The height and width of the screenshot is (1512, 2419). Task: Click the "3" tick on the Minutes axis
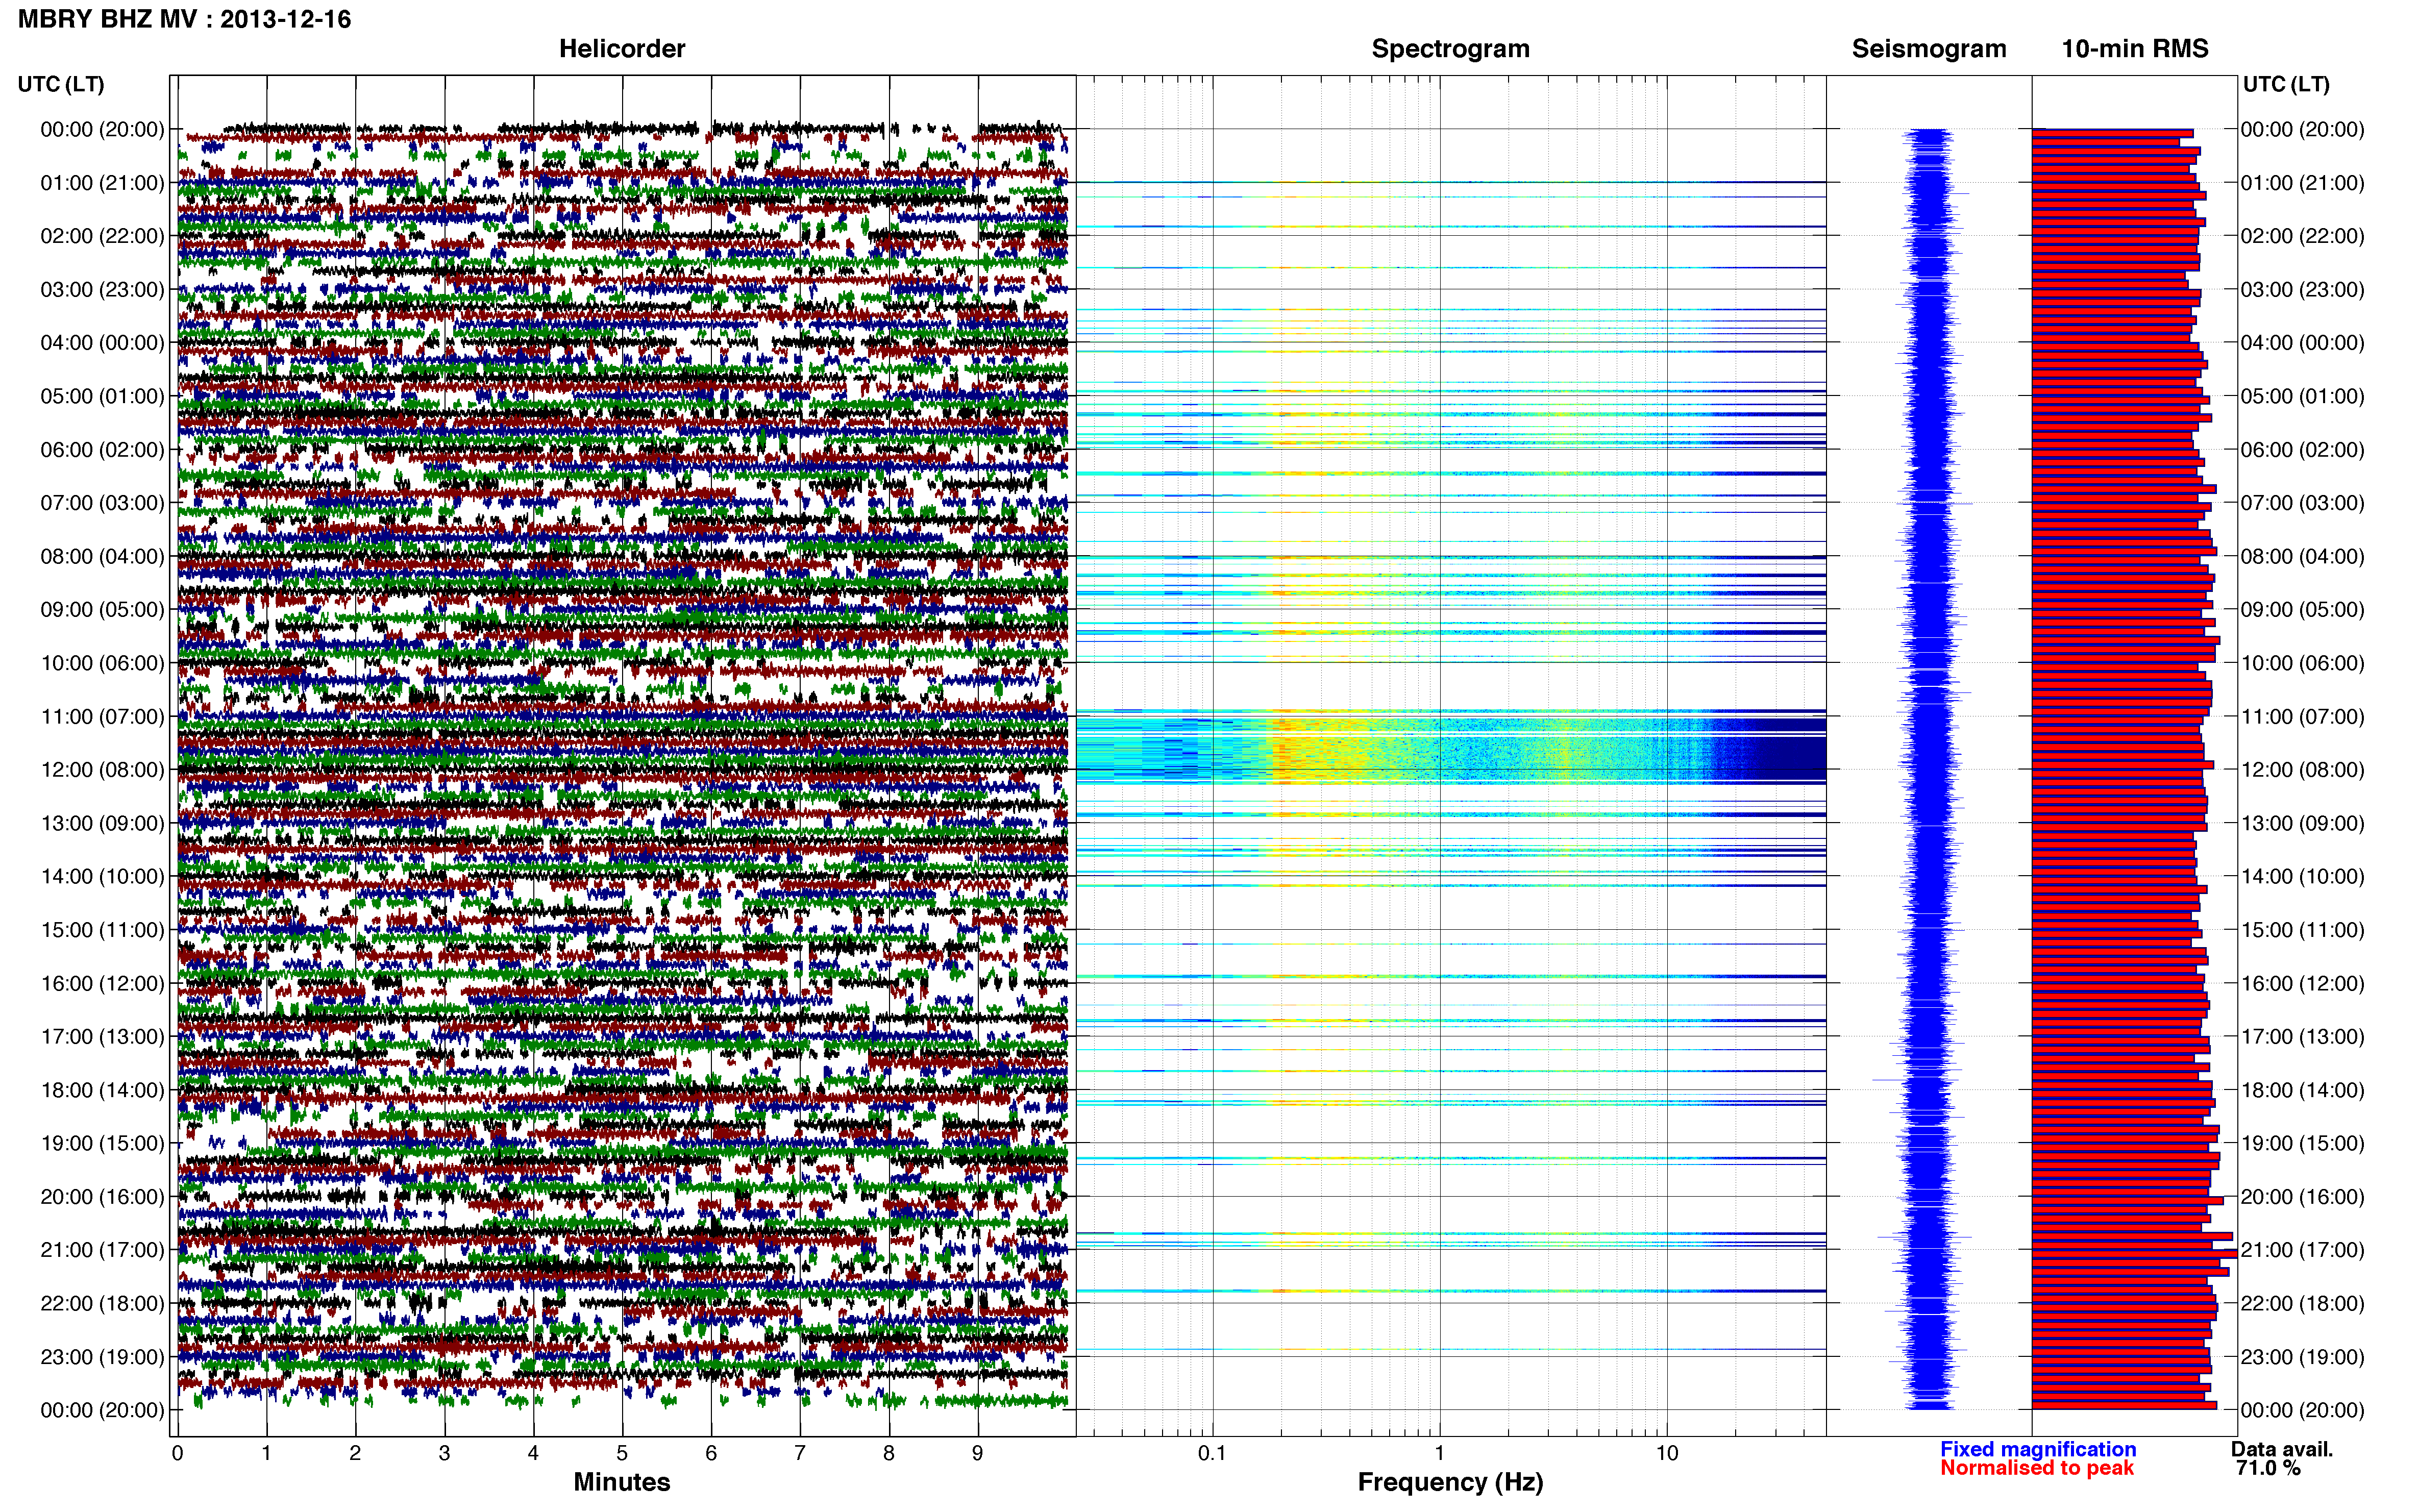coord(444,1454)
